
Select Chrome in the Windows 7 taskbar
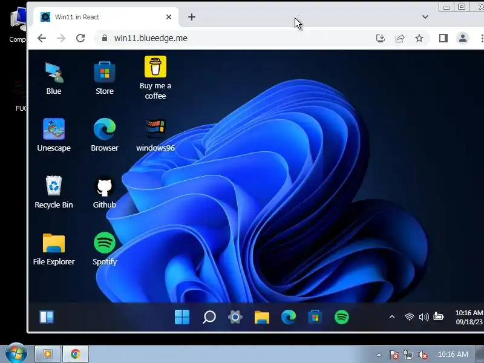tap(76, 354)
